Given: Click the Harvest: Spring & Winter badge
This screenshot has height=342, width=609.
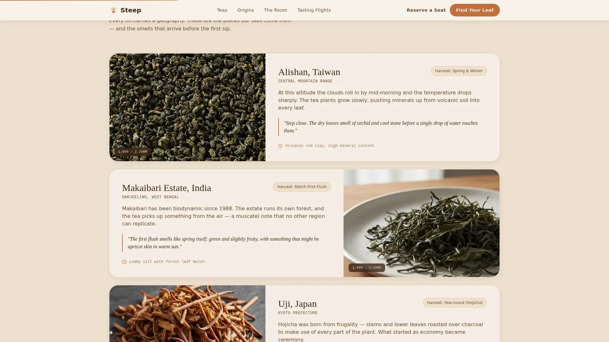Looking at the screenshot, I should pyautogui.click(x=459, y=71).
